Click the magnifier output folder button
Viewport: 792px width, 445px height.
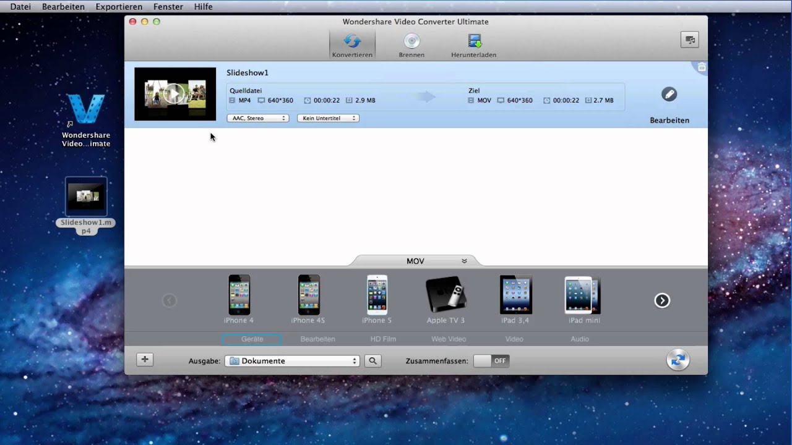(x=372, y=361)
